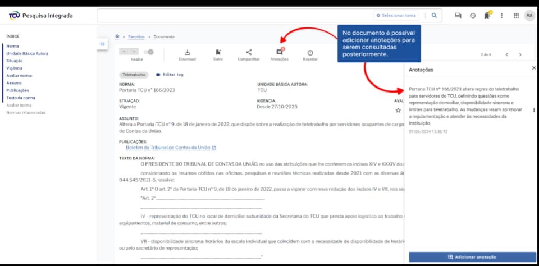The height and width of the screenshot is (266, 539).
Task: Click the Adicionar anotação button
Action: click(471, 256)
